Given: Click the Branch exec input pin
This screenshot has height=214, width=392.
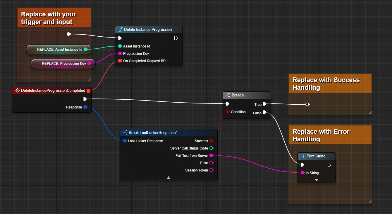Looking at the screenshot, I should coord(227,104).
